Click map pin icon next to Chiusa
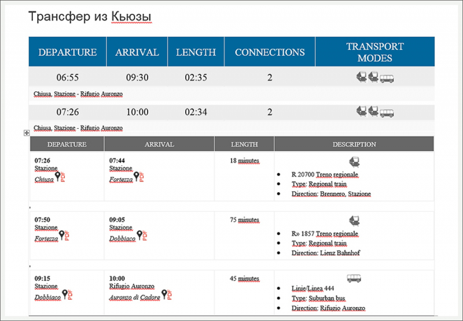The image size is (463, 321). (57, 177)
